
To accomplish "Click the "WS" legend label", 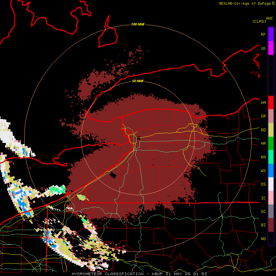I will click(263, 171).
